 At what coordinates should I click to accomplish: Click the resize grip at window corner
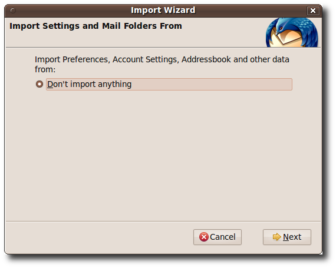pos(320,253)
